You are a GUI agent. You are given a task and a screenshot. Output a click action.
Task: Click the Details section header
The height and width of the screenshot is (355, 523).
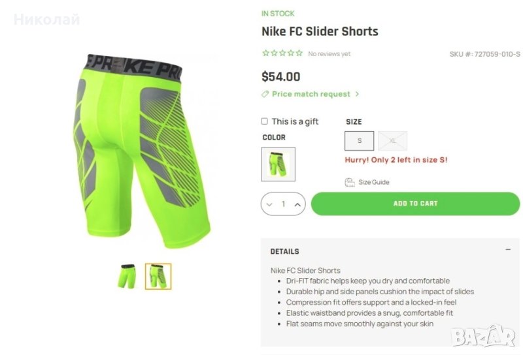pyautogui.click(x=284, y=251)
